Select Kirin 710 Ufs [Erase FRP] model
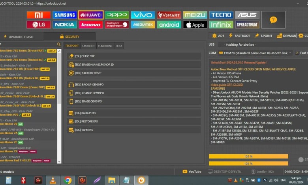This screenshot has width=308, height=185. [x=25, y=69]
